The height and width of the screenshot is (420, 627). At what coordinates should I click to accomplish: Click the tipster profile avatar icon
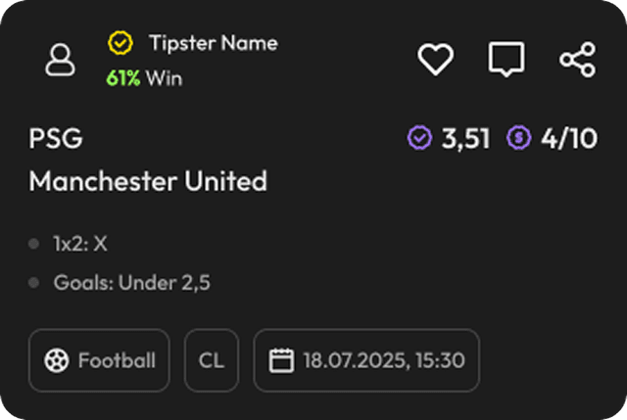point(60,61)
